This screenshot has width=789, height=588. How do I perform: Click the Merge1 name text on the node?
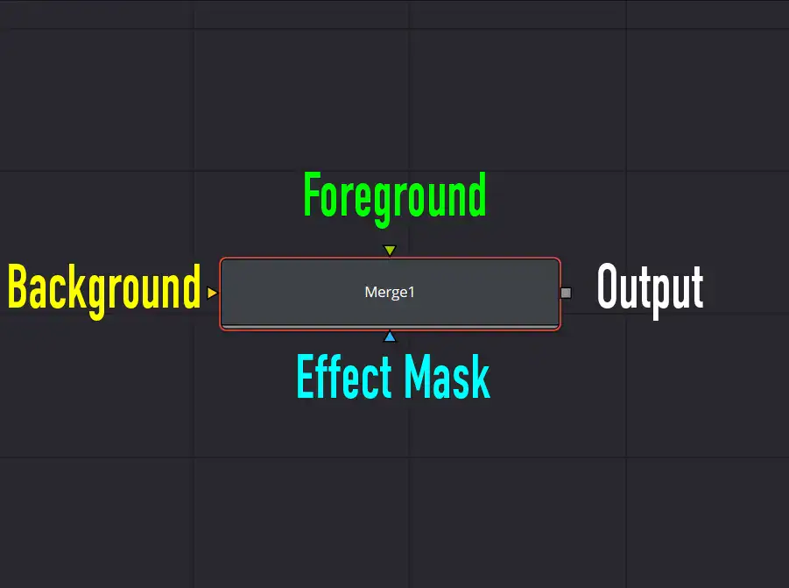(390, 292)
